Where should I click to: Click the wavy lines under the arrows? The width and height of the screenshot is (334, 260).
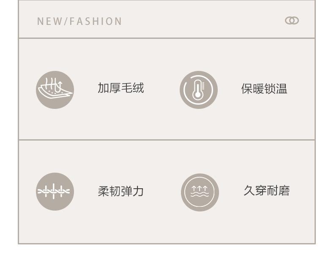200,195
